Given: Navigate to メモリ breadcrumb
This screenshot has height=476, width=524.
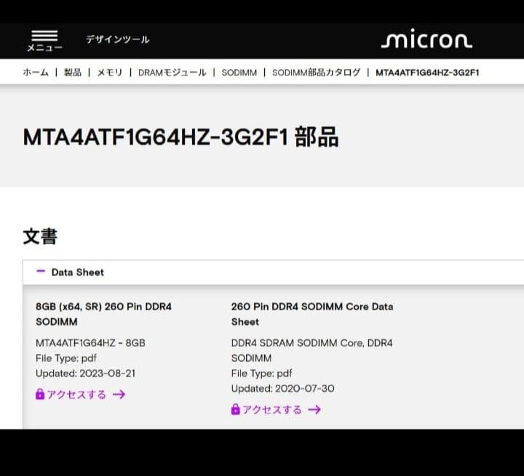Looking at the screenshot, I should (110, 73).
